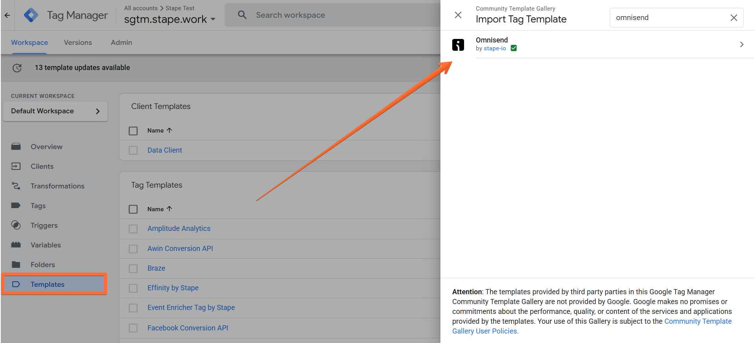Switch to the Versions tab
Image resolution: width=754 pixels, height=343 pixels.
[78, 42]
